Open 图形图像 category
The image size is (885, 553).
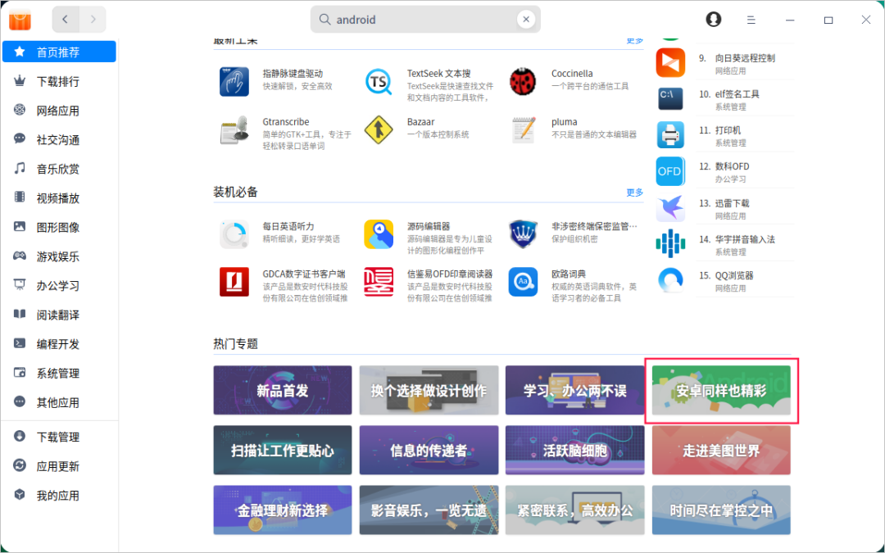pos(59,228)
